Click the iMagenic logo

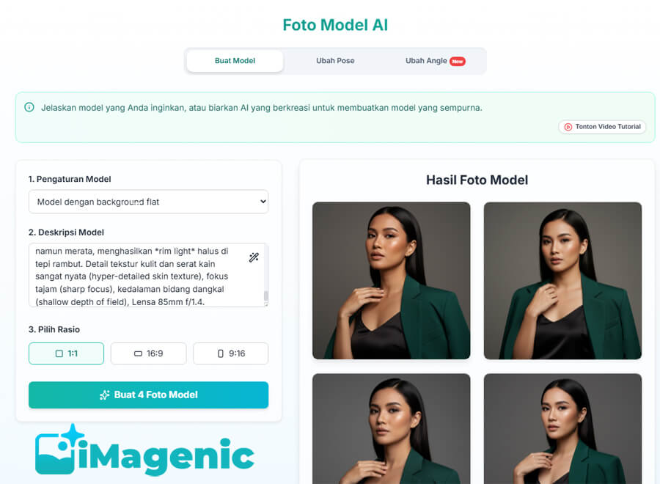tap(144, 450)
